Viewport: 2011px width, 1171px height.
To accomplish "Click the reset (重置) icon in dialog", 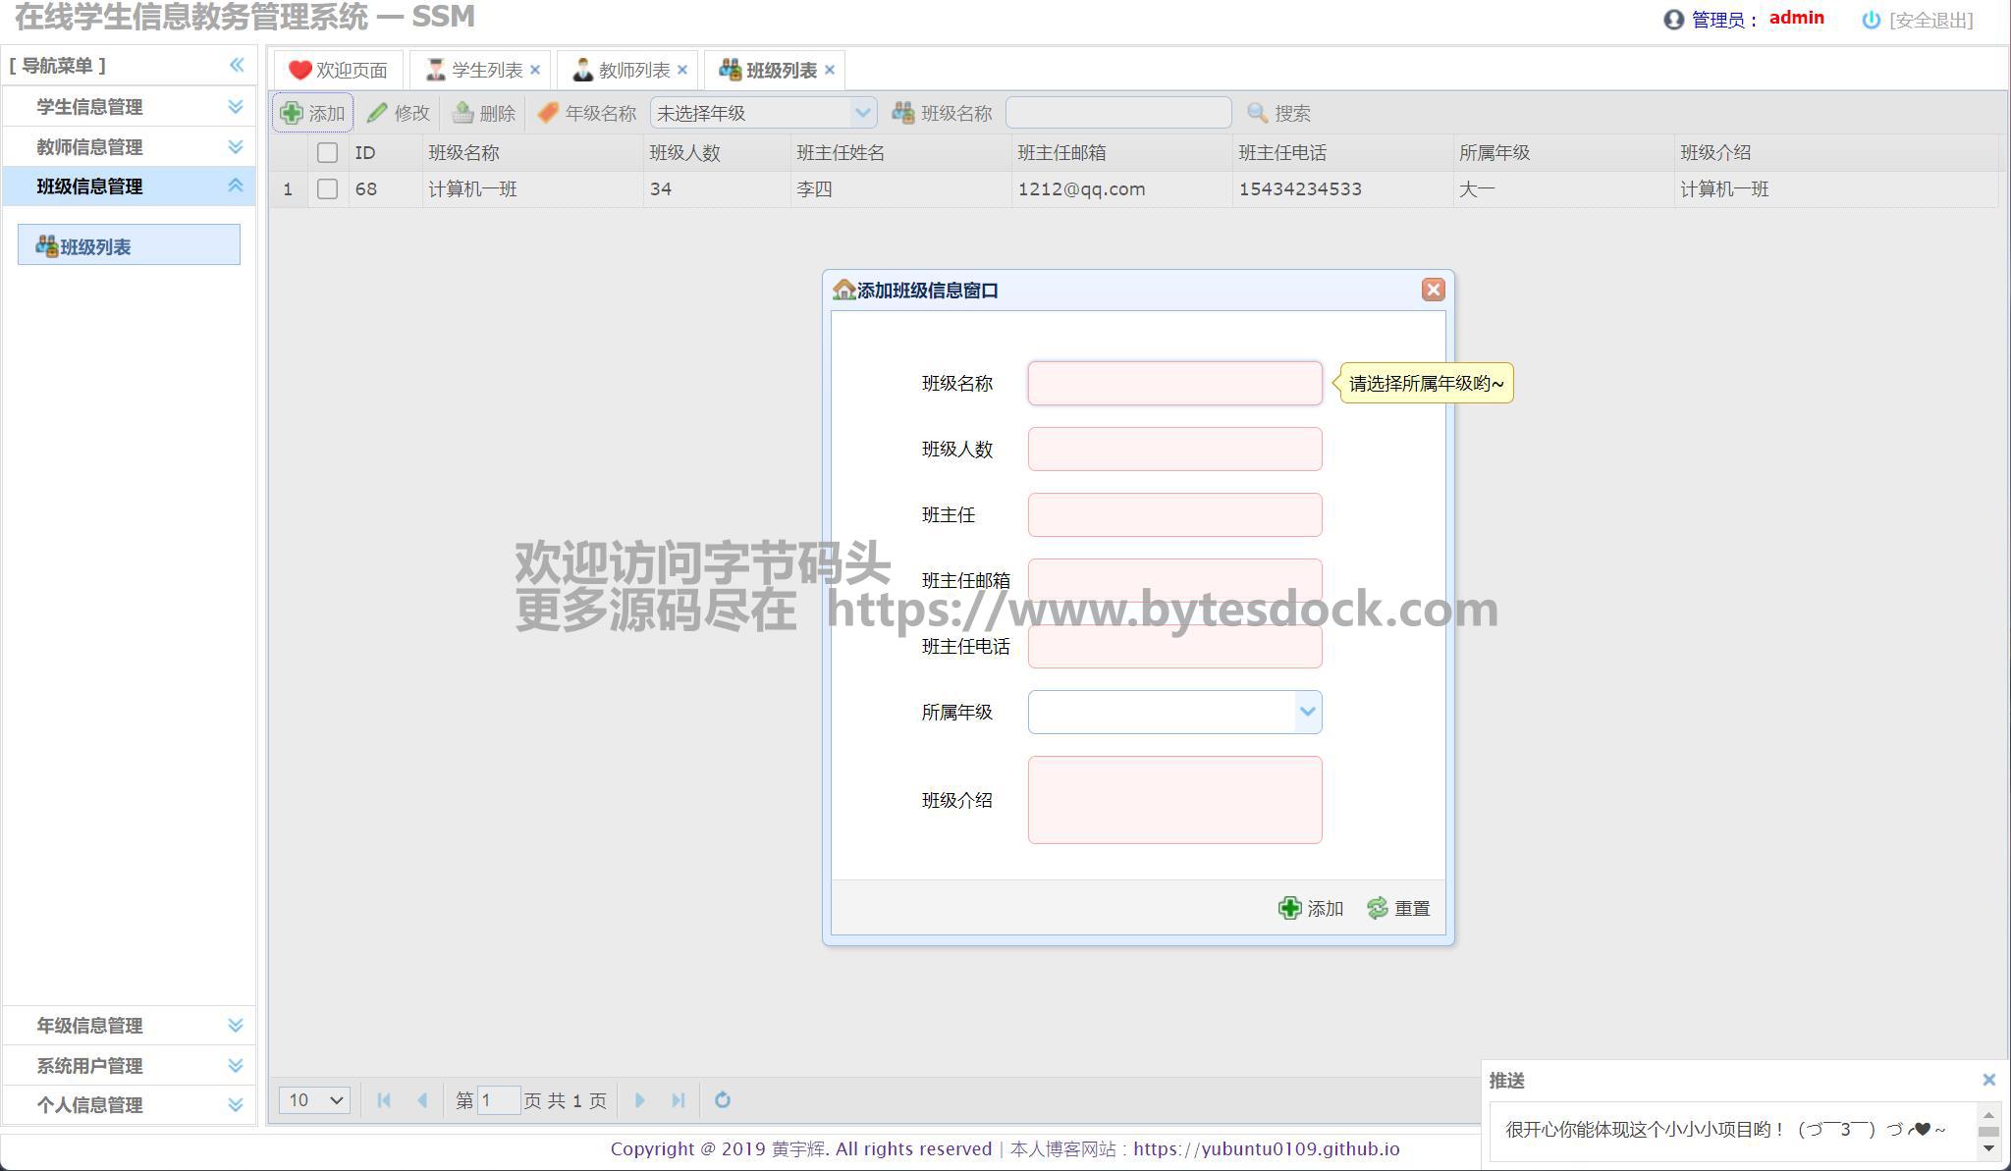I will [1378, 908].
